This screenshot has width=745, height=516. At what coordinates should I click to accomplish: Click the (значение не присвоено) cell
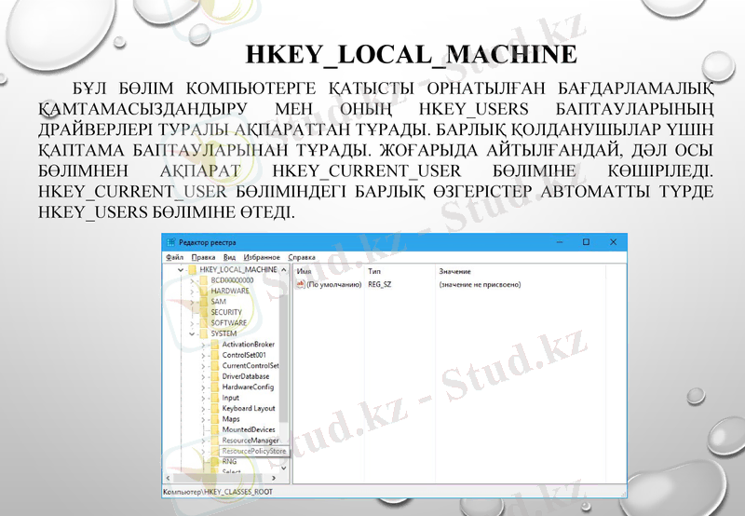click(480, 285)
